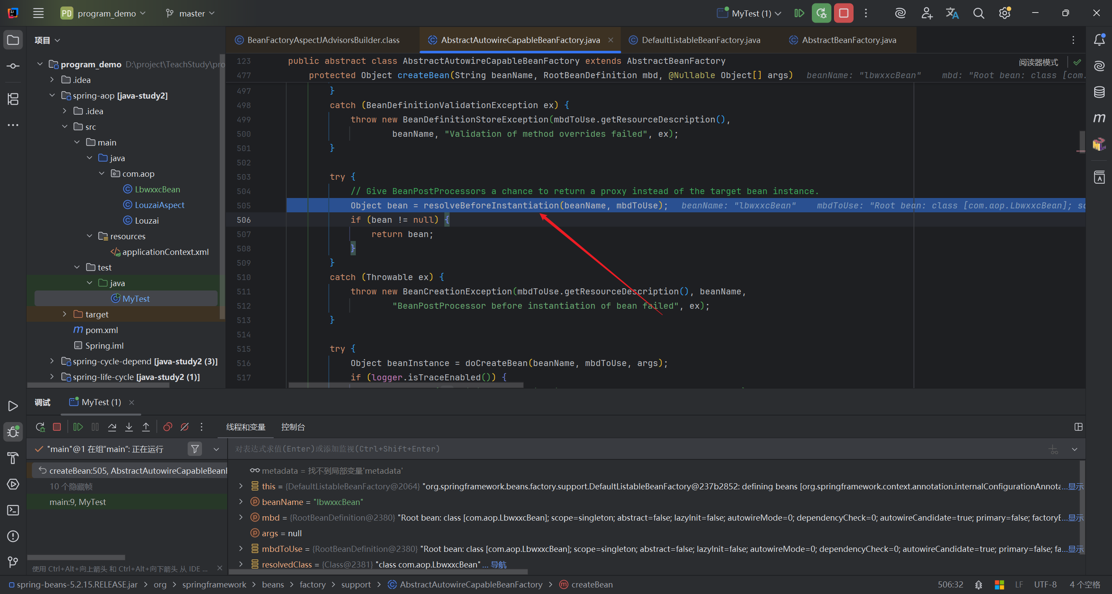Stop the debug session in debug panel
Image resolution: width=1112 pixels, height=594 pixels.
tap(57, 427)
